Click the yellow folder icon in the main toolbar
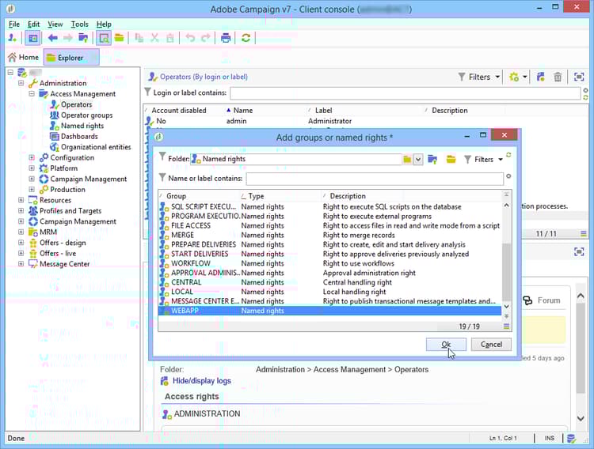 tap(120, 38)
